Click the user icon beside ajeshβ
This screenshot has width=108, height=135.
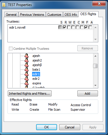point(26,65)
